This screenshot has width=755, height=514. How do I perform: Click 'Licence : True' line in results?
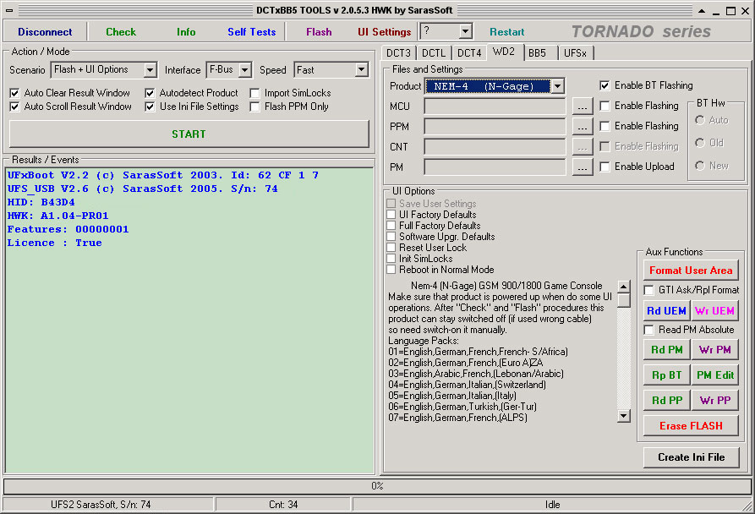point(54,243)
